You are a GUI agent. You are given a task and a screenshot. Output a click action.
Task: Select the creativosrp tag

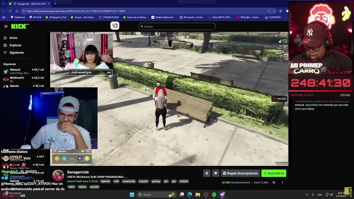tap(129, 181)
